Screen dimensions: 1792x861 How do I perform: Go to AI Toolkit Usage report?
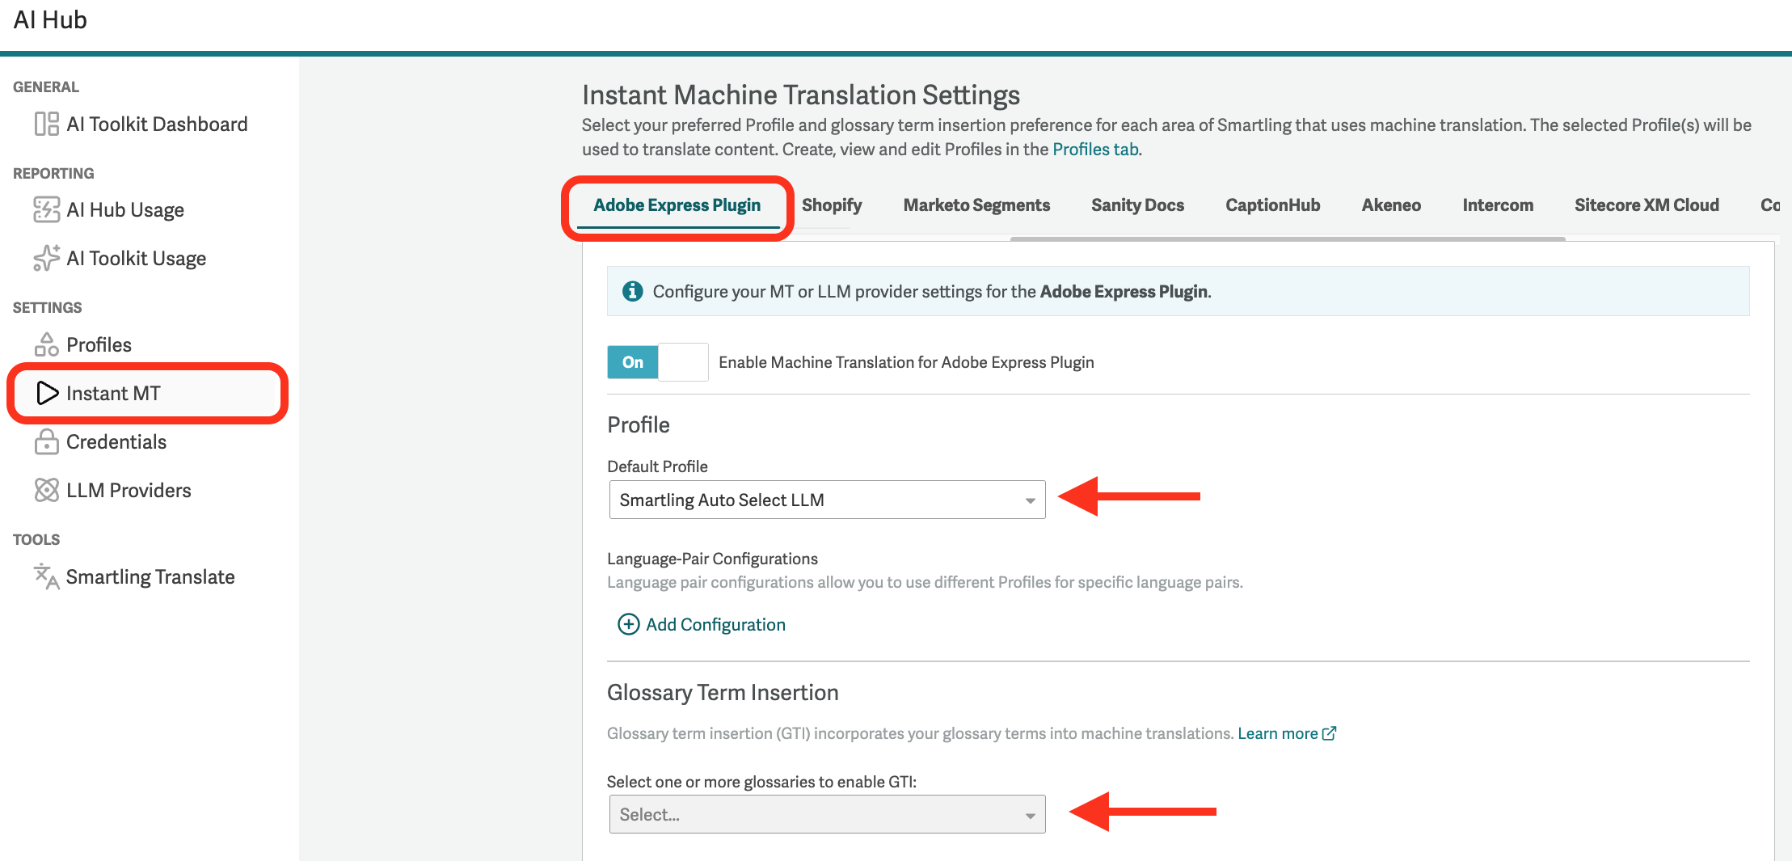tap(136, 258)
